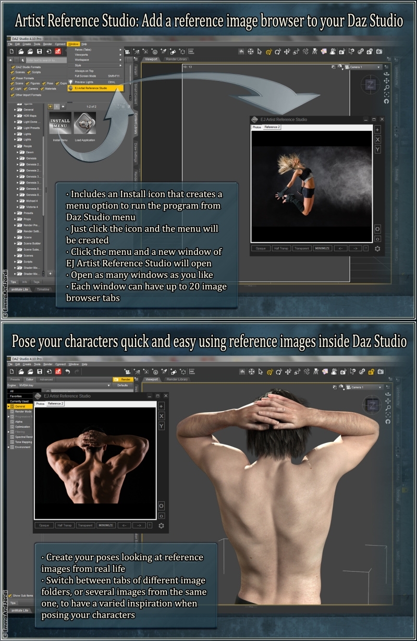Click Save icon in the Content Library screenshot toolbar
The height and width of the screenshot is (641, 417).
tap(39, 51)
